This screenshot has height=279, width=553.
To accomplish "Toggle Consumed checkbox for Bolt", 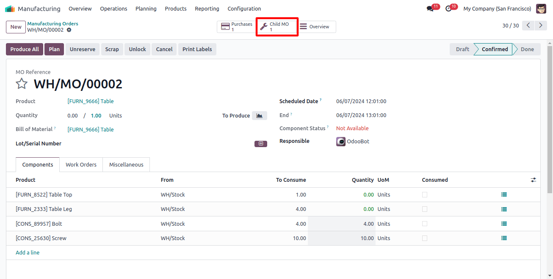I will (425, 224).
